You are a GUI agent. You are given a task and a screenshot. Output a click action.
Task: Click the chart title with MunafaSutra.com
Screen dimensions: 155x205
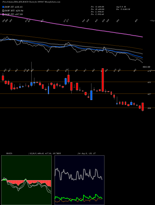point(31,2)
